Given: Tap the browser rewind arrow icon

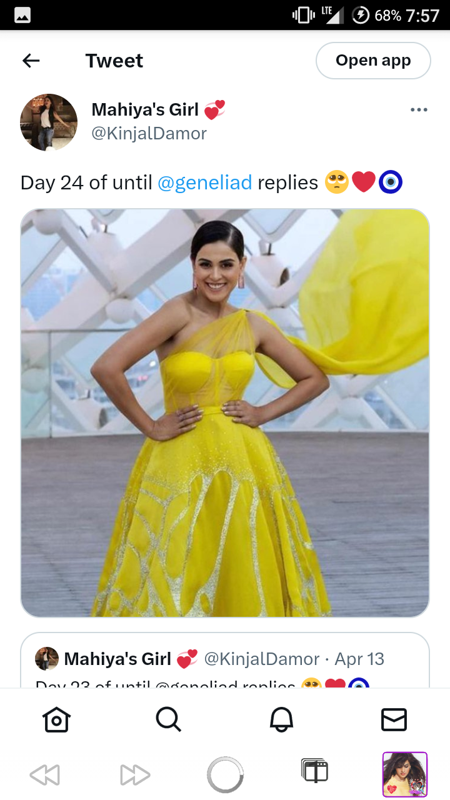Looking at the screenshot, I should (45, 776).
